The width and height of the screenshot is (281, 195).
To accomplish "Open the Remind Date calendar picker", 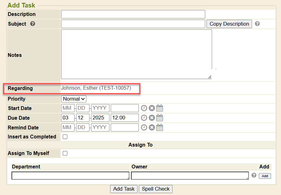I will click(160, 127).
